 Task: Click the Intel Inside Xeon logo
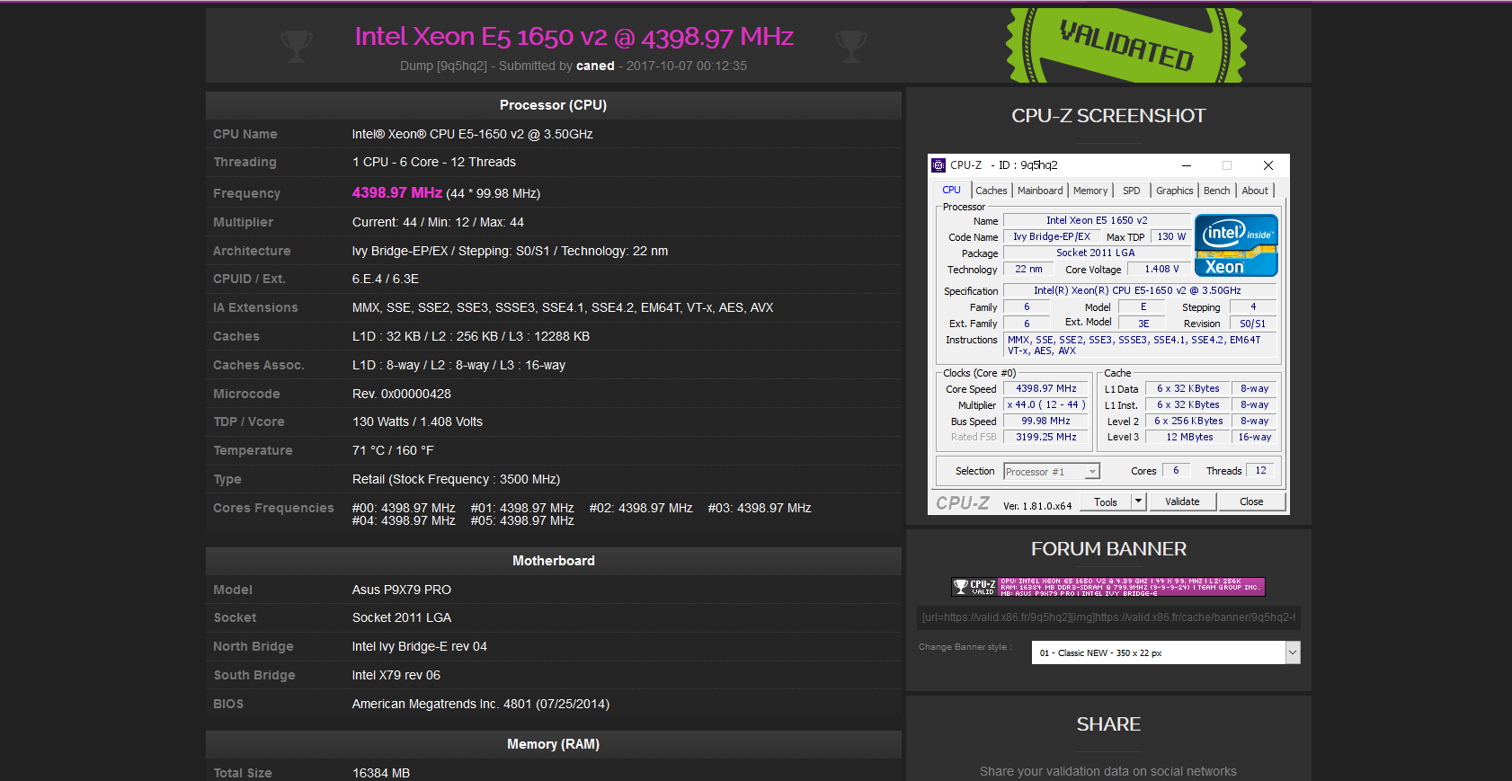click(1236, 244)
